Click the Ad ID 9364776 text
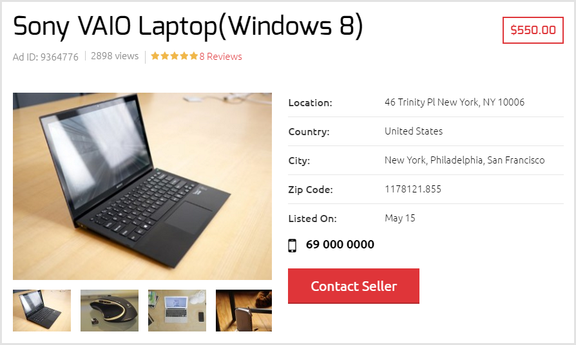This screenshot has height=345, width=576. [x=46, y=57]
